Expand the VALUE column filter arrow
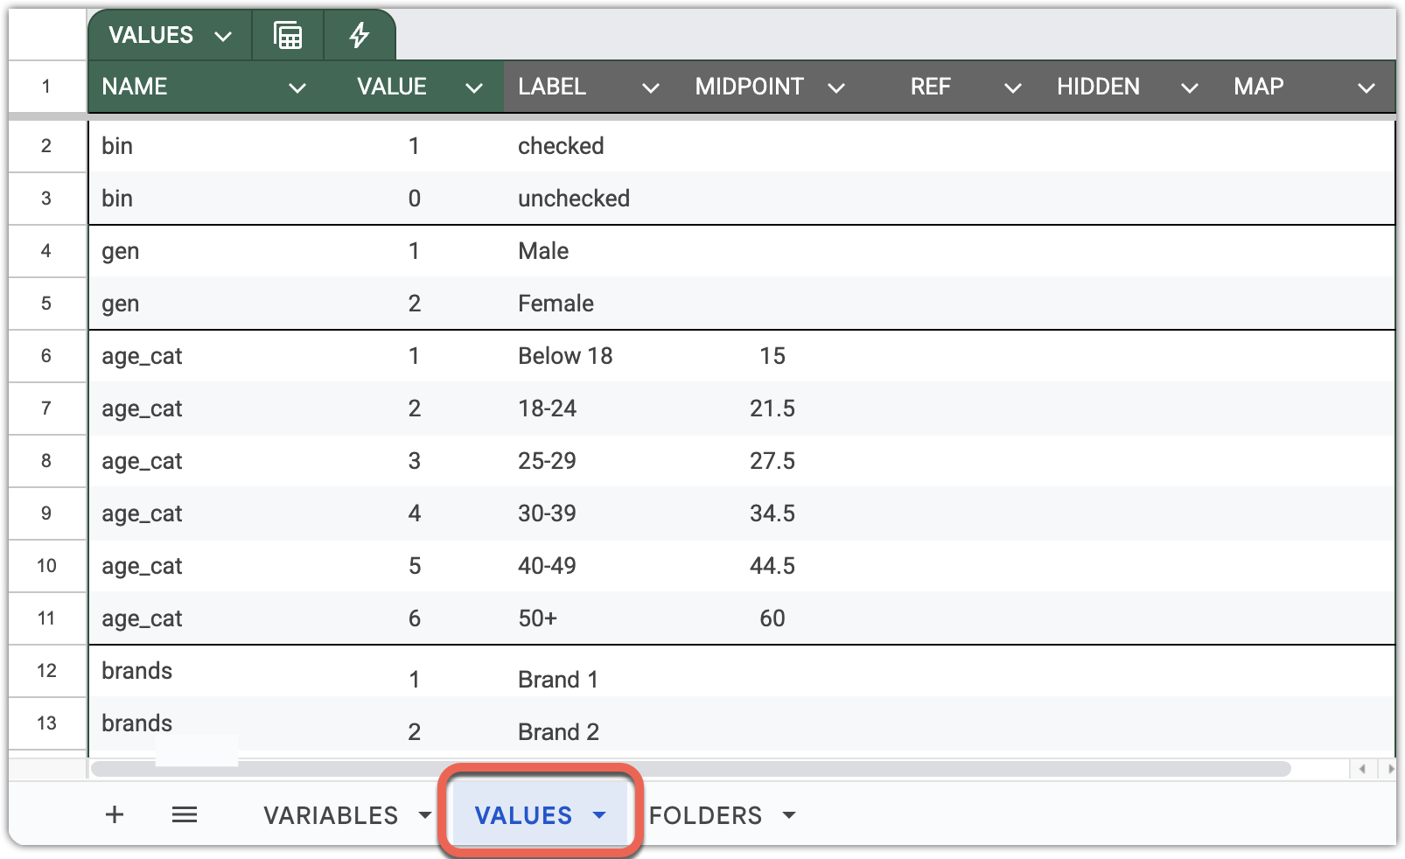 click(474, 87)
